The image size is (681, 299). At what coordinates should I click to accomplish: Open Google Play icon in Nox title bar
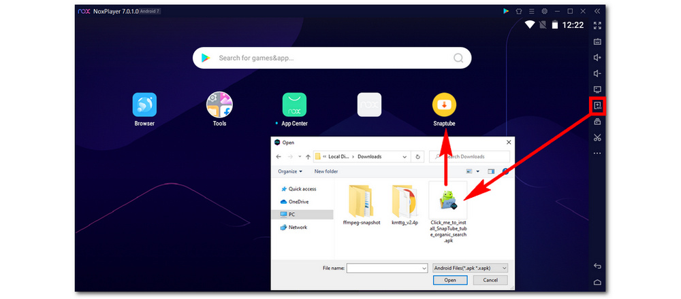pos(505,12)
